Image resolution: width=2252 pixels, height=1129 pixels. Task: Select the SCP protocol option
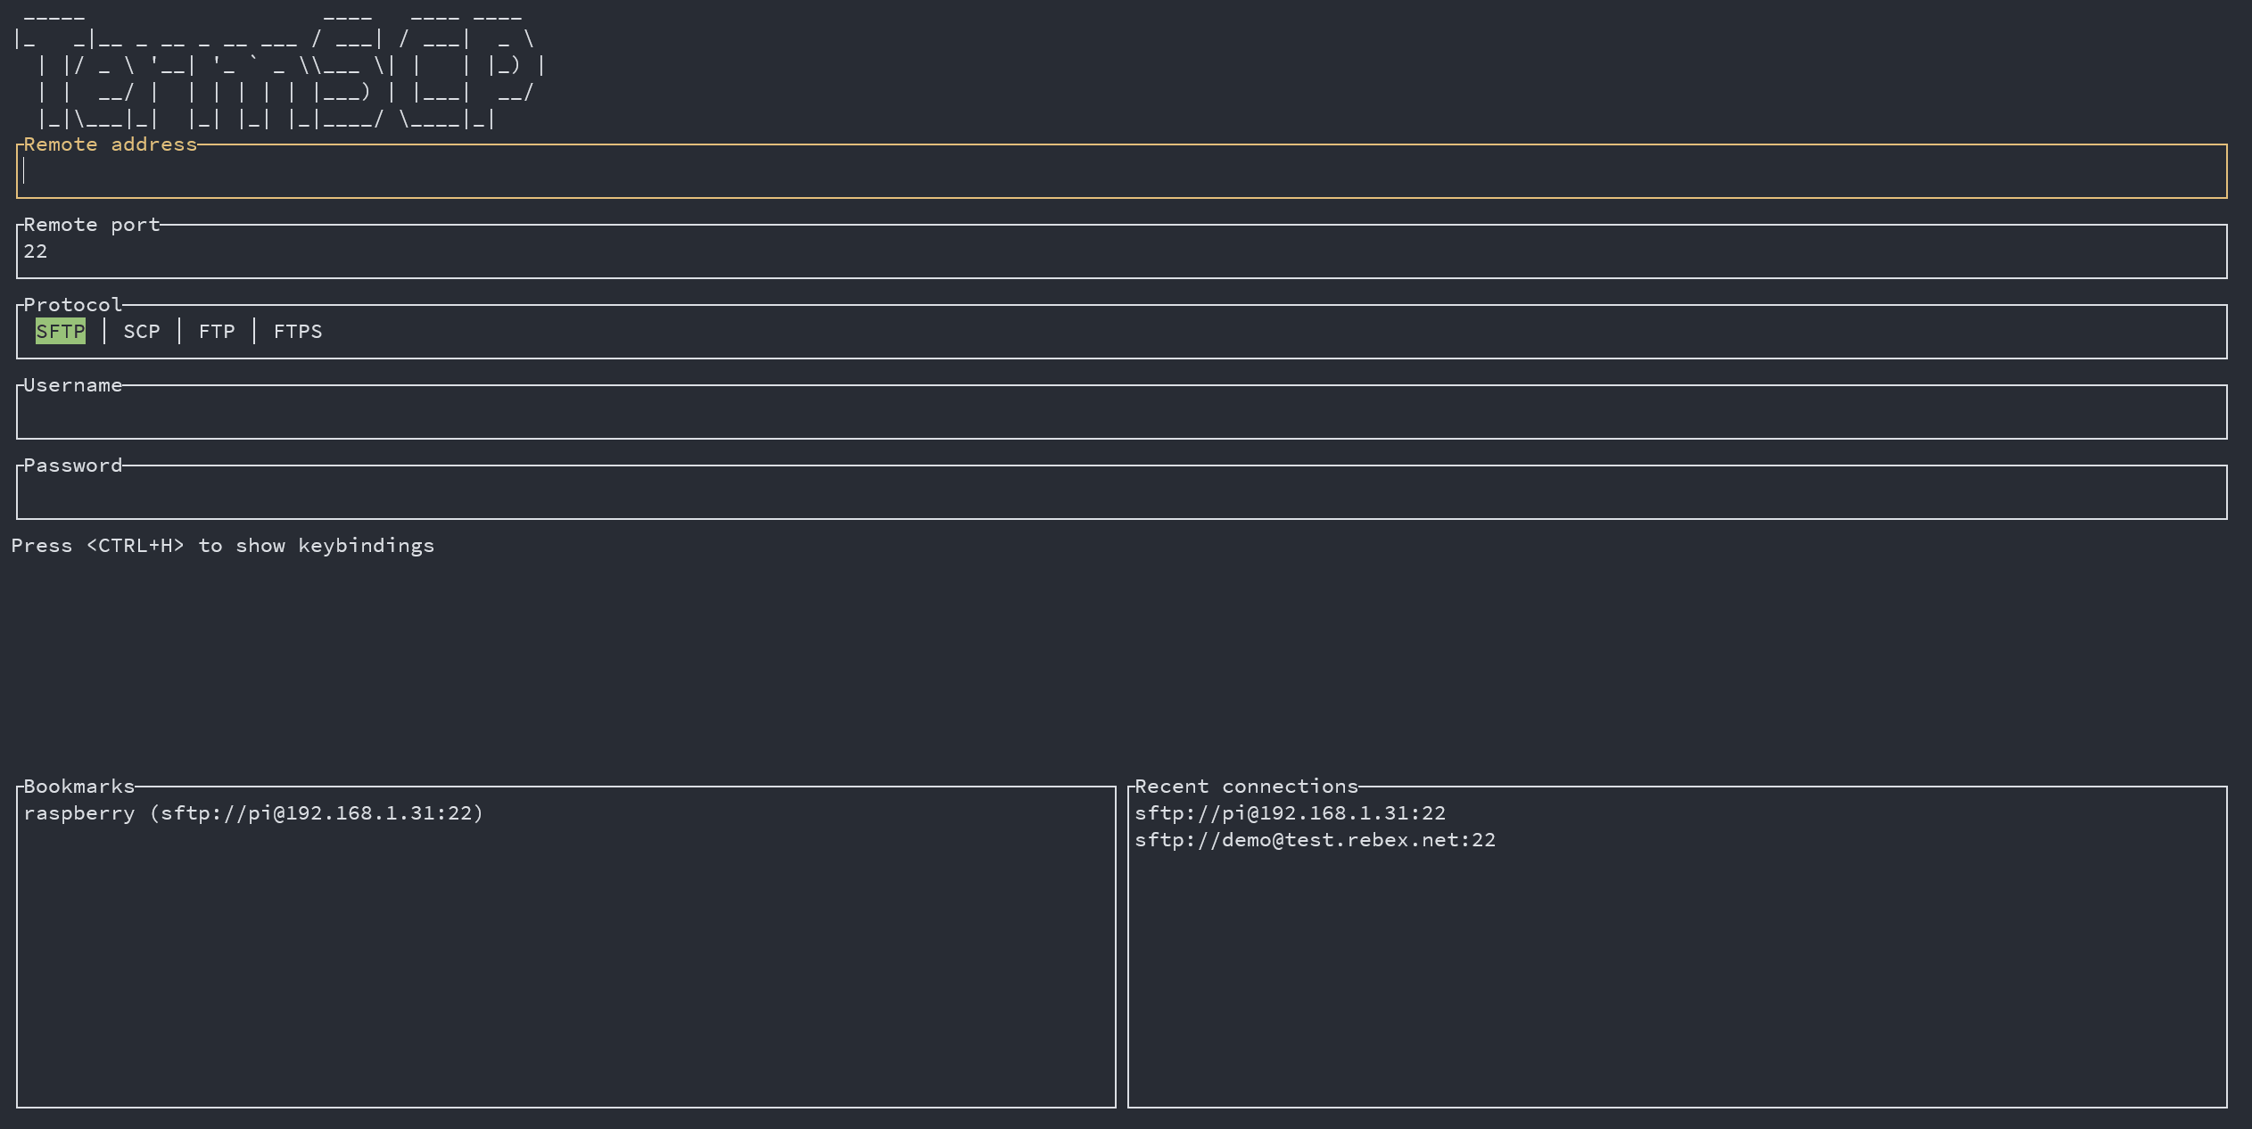click(141, 332)
